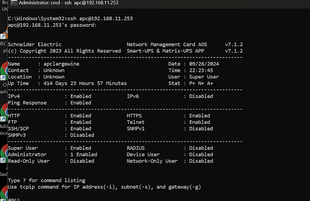Click the AOS version 'v7.1.2' value
This screenshot has height=201, width=310.
point(234,44)
